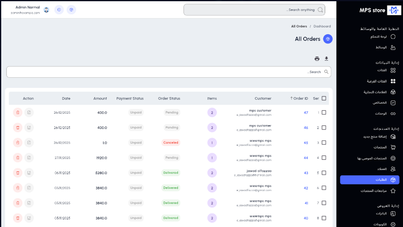Sort the table by Order ID column
The width and height of the screenshot is (403, 227).
(301, 98)
